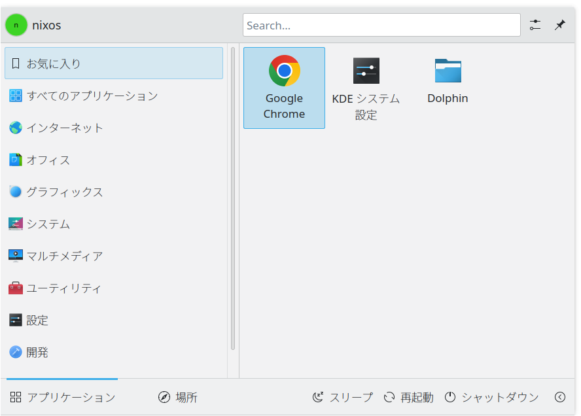Click the category list scrollbar

(x=233, y=199)
